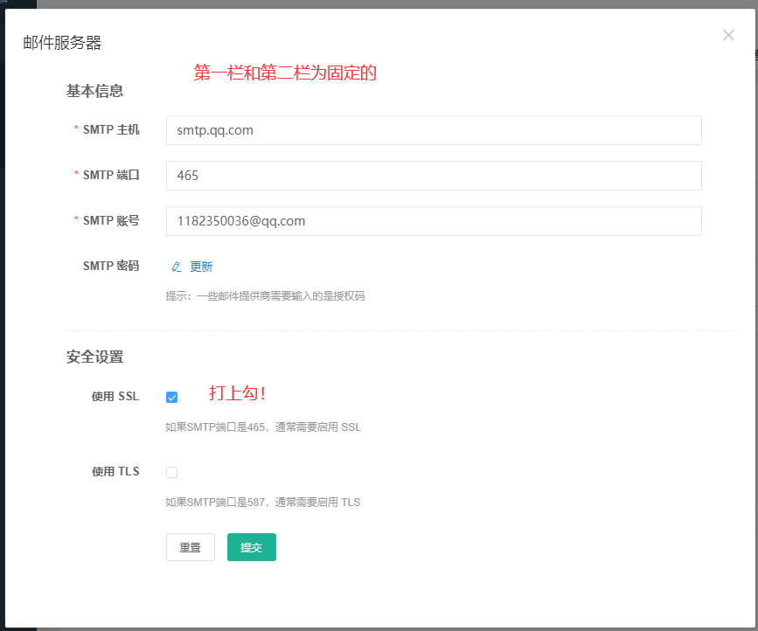Viewport: 758px width, 631px height.
Task: Select the SMTP 账号 email input field
Action: click(433, 221)
